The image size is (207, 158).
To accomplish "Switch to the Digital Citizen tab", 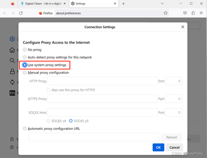I will tap(41, 4).
